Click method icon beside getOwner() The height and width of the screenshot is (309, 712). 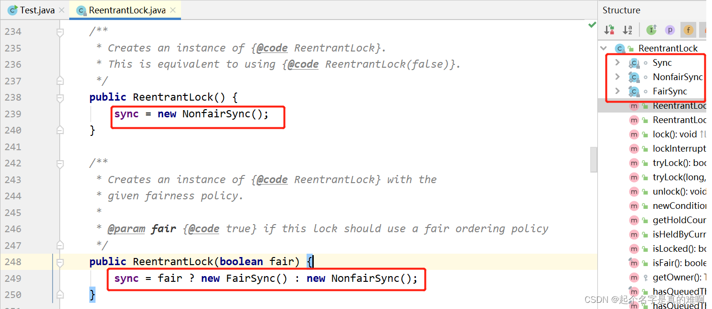[634, 277]
